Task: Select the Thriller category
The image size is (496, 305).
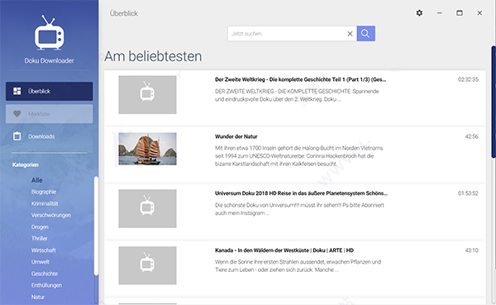Action: [x=39, y=239]
